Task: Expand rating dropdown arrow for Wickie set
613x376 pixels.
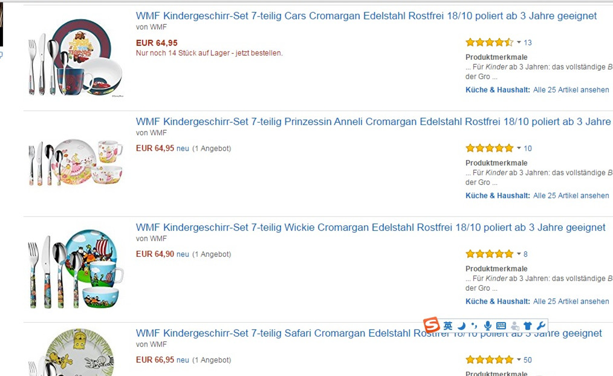Action: (519, 254)
